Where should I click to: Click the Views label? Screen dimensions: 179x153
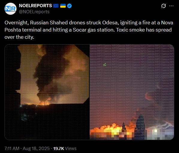pos(71,148)
